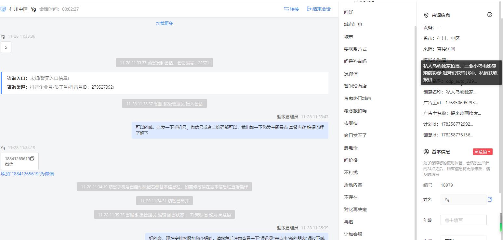Click the visitor name Yg in the header
Image resolution: width=503 pixels, height=240 pixels.
(x=33, y=9)
